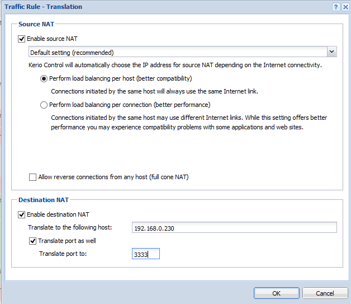This screenshot has height=304, width=351.
Task: Click the Translate port to label
Action: pos(63,254)
